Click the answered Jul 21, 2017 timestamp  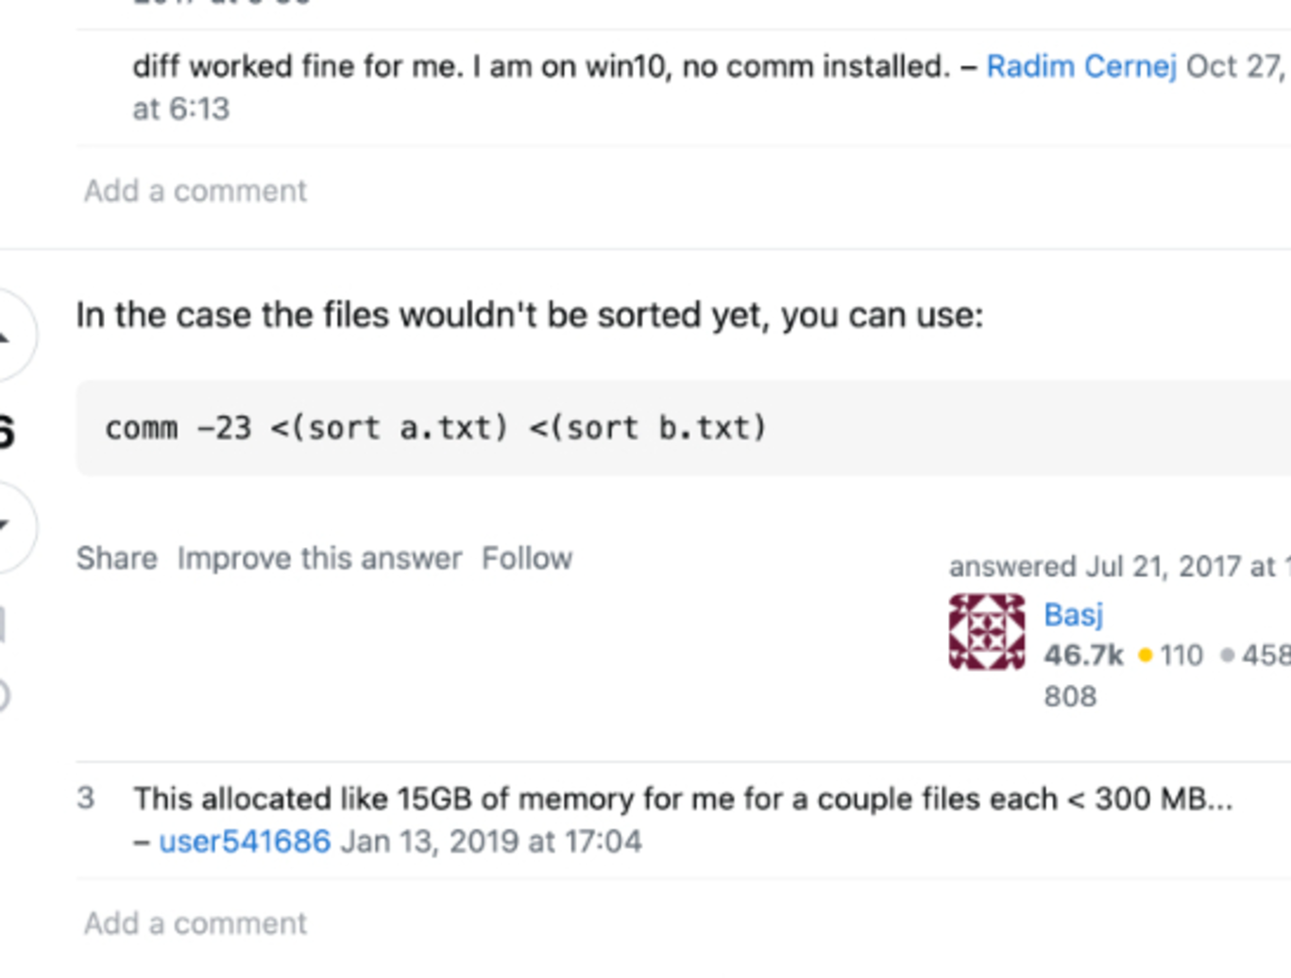point(1119,566)
